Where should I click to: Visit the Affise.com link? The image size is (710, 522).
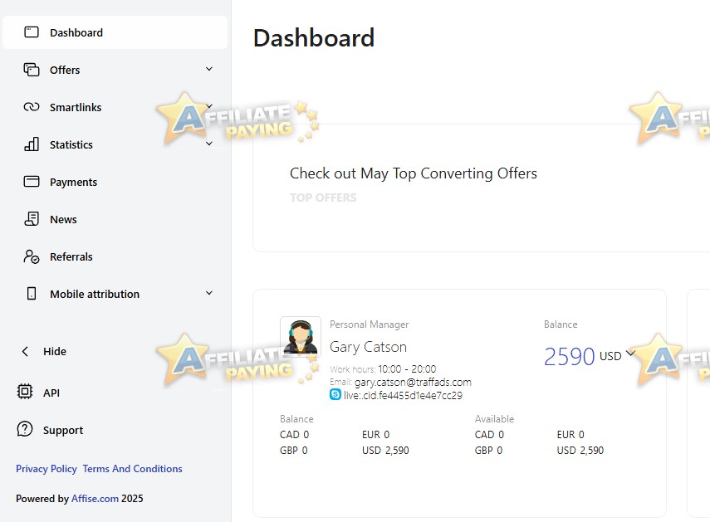point(95,499)
